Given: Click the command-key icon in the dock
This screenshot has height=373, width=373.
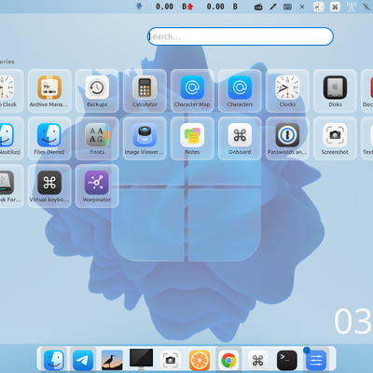Looking at the screenshot, I should pos(257,360).
